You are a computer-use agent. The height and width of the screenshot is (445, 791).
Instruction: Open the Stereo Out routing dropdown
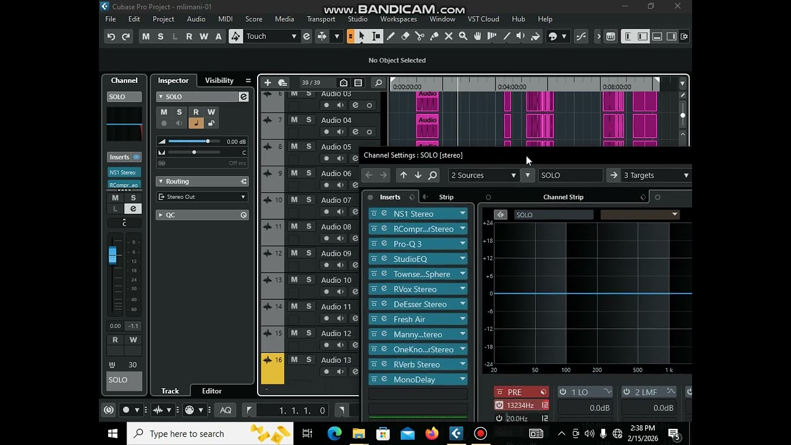click(202, 197)
